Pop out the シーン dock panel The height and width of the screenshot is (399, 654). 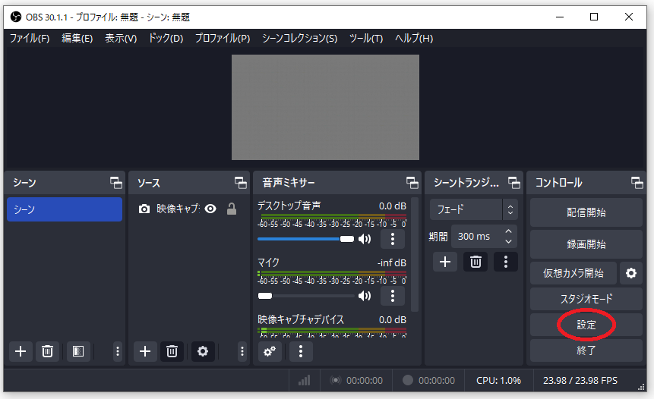(x=116, y=182)
